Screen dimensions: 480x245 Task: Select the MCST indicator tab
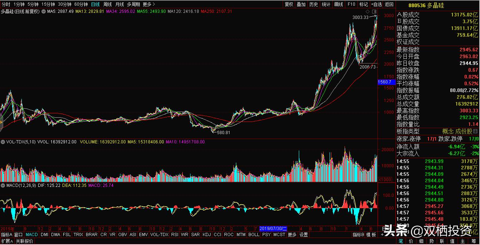[x=279, y=235]
